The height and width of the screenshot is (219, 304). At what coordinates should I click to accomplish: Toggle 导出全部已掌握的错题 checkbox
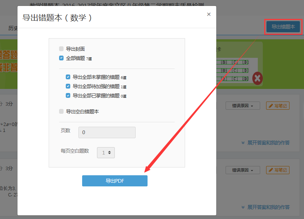point(68,95)
